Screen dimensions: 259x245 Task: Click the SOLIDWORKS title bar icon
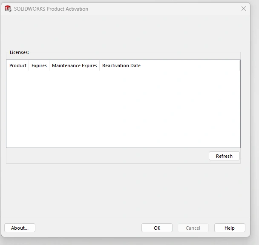point(8,9)
